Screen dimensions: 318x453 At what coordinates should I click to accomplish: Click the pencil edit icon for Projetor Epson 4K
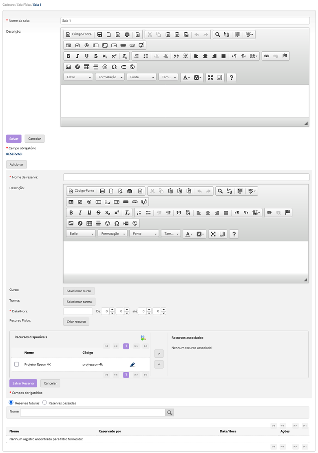[x=132, y=364]
